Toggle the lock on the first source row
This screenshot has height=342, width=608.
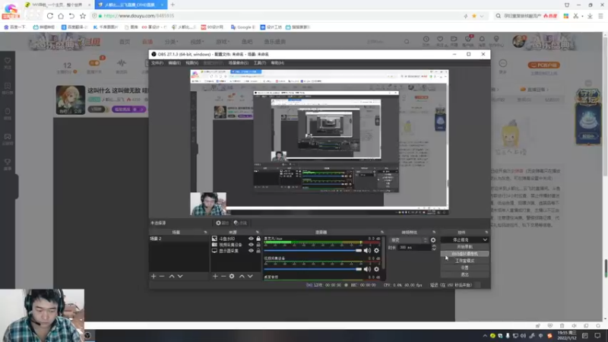[258, 239]
